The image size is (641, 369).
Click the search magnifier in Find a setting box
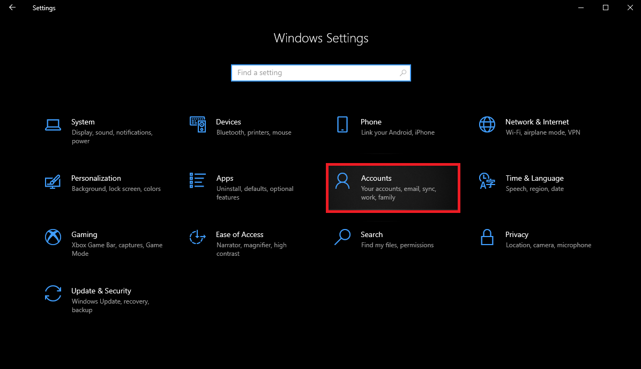click(403, 73)
